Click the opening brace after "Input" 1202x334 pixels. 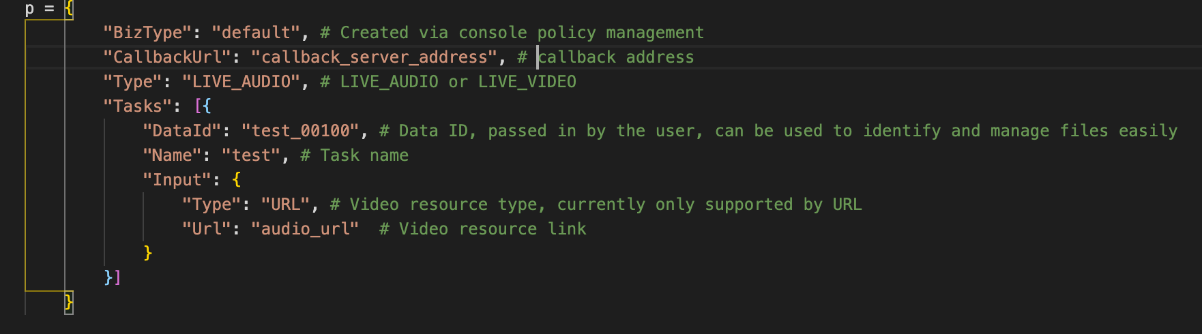pyautogui.click(x=237, y=180)
